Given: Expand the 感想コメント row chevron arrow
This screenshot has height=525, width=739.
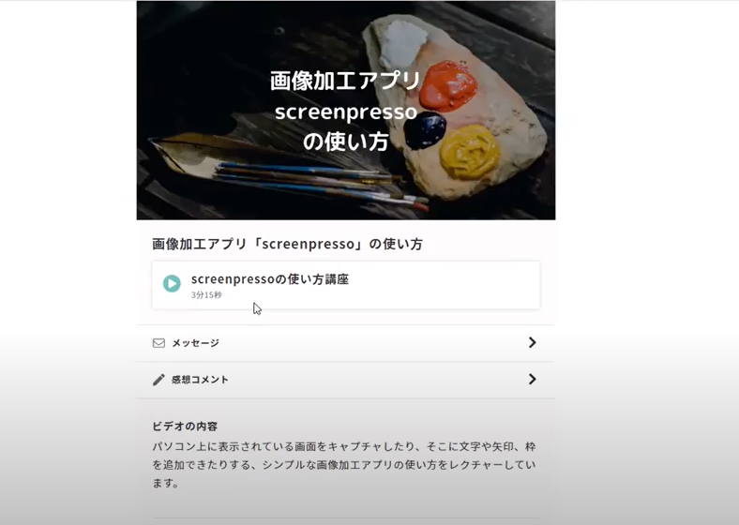Looking at the screenshot, I should 532,379.
